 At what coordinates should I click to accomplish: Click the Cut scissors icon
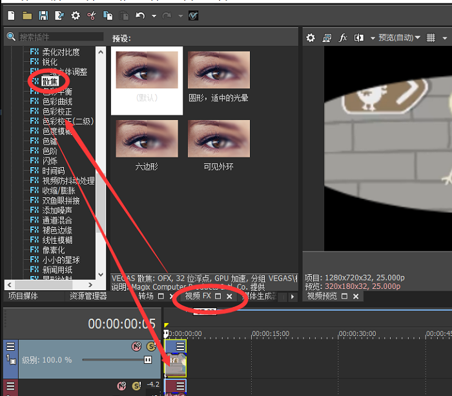tap(92, 15)
